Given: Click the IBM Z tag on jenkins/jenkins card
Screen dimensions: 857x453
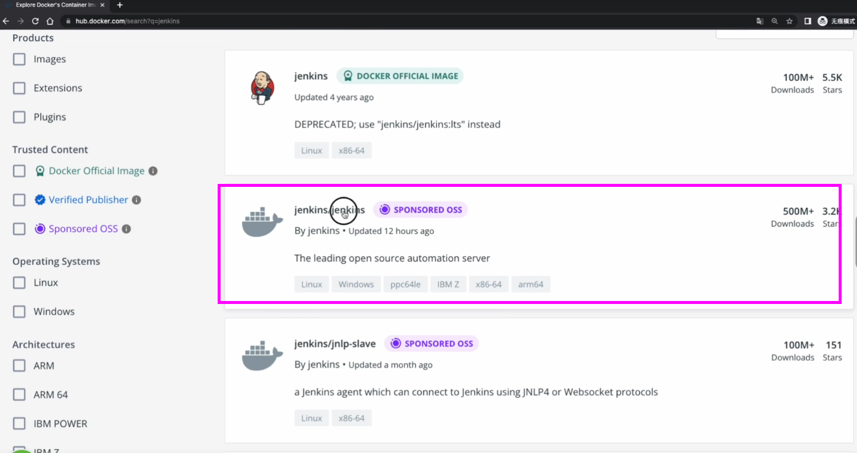Looking at the screenshot, I should [x=448, y=284].
